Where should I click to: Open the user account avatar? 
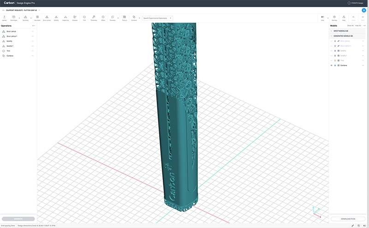tap(364, 10)
